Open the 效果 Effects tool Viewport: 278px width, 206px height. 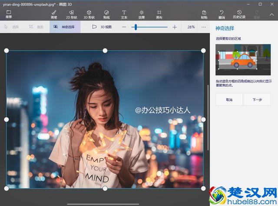click(142, 14)
